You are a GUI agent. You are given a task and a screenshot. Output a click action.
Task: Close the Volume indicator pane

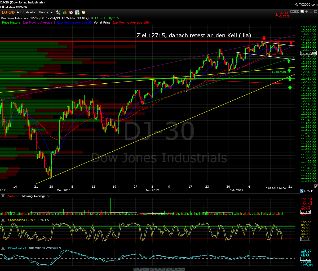point(3,196)
